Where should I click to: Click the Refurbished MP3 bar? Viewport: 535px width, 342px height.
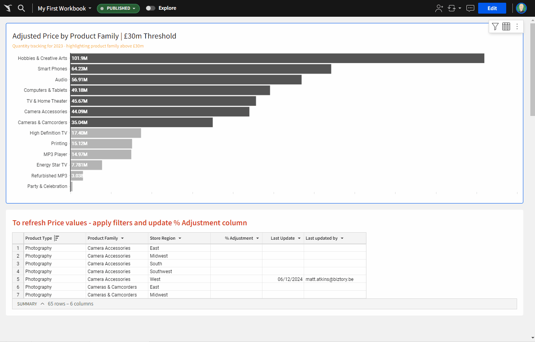tap(77, 176)
